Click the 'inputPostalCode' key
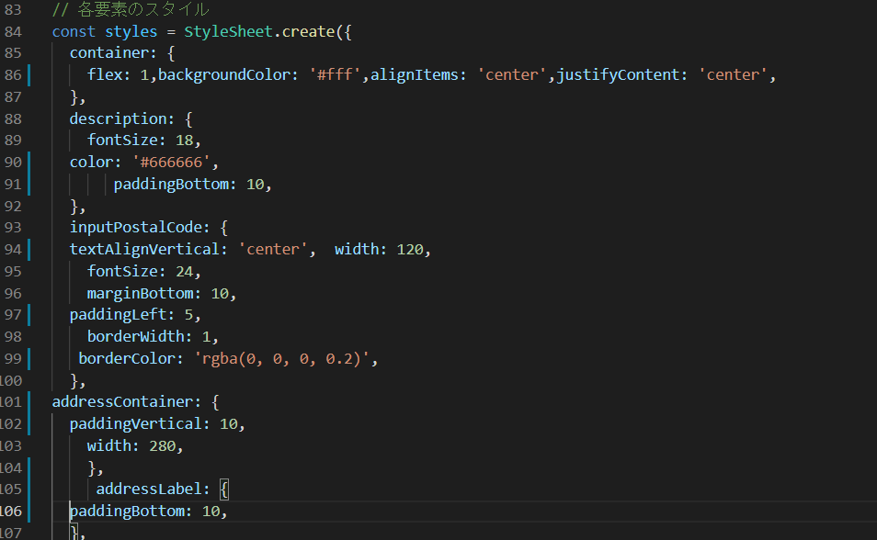The image size is (877, 540). [x=135, y=228]
